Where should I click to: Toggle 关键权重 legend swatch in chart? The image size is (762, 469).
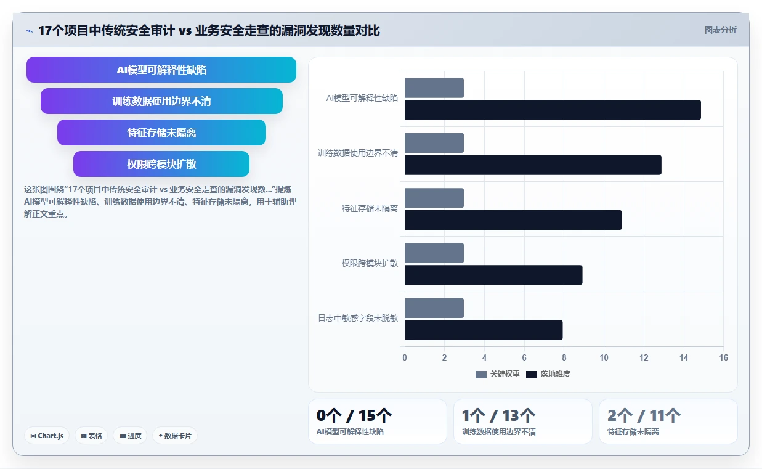pyautogui.click(x=481, y=374)
